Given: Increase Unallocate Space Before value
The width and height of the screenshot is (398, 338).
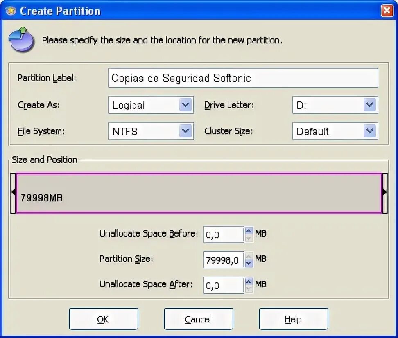Looking at the screenshot, I should [249, 231].
